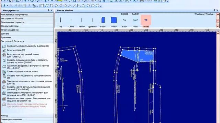Click the 'Разложить выбранный внутренний контур' icon
Viewport: 220px width, 123px height.
4,66
